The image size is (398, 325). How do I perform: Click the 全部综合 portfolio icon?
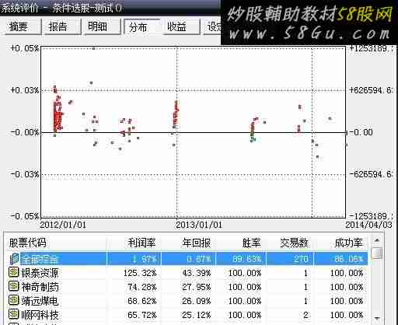tap(14, 258)
